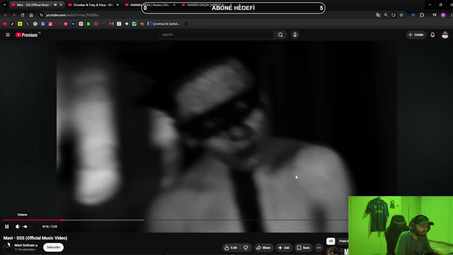The width and height of the screenshot is (453, 255).
Task: Open Çevrimiçi bir Şarkıd... bookmark
Action: (164, 24)
